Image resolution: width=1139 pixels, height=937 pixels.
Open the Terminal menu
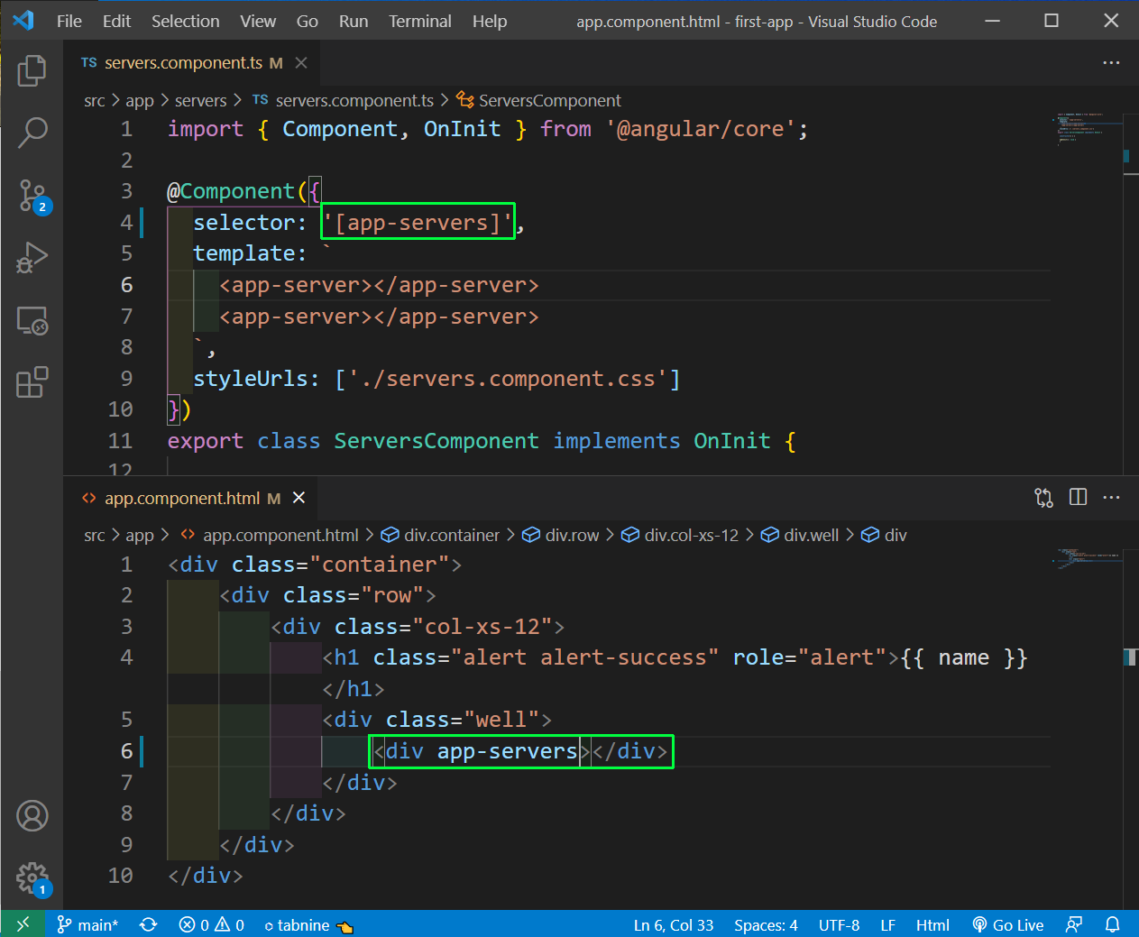pos(420,21)
